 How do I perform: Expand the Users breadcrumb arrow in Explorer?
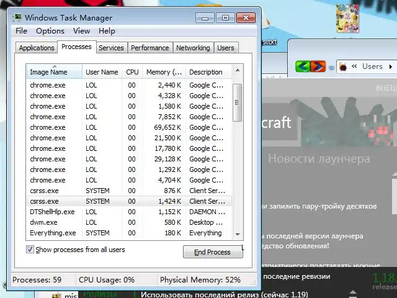point(390,67)
